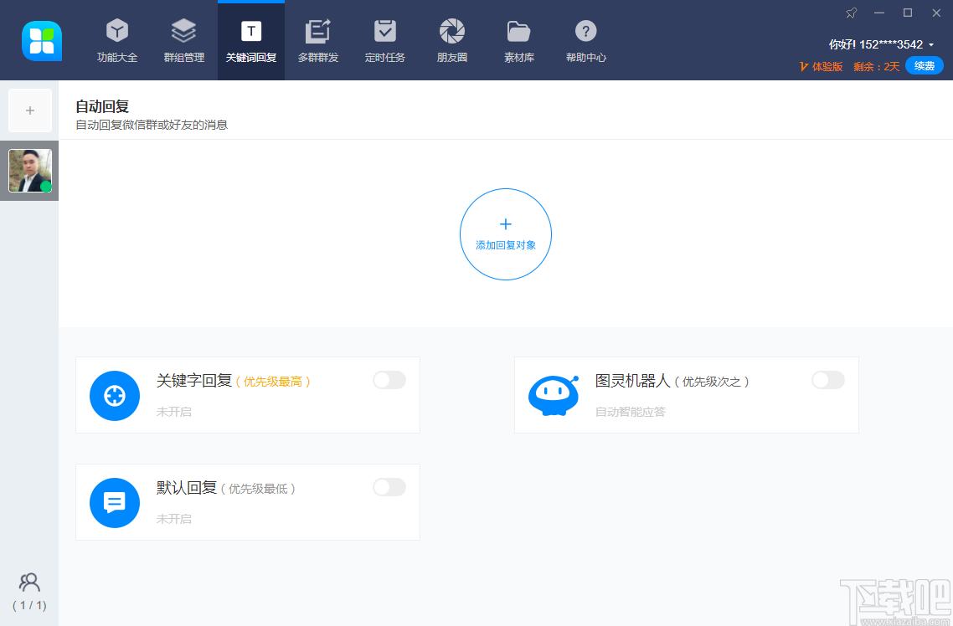The width and height of the screenshot is (953, 626).
Task: Close the application window
Action: click(936, 13)
